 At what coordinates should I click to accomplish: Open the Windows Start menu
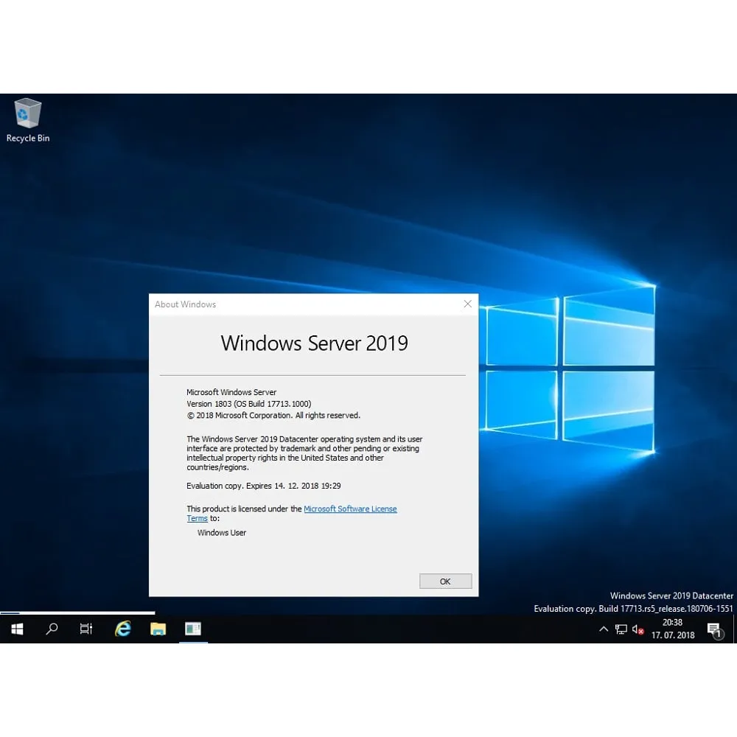[17, 629]
